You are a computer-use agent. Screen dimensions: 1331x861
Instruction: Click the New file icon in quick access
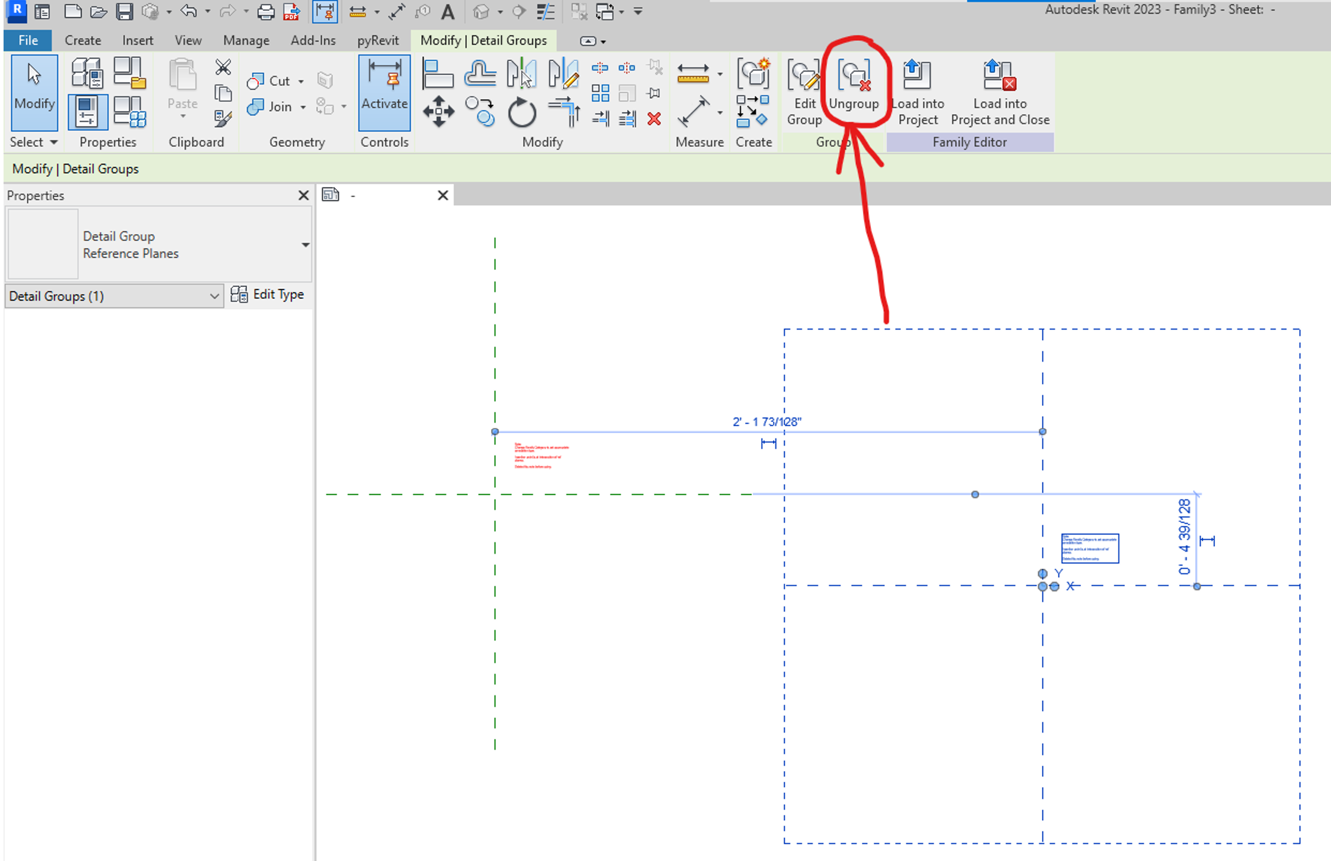click(72, 11)
